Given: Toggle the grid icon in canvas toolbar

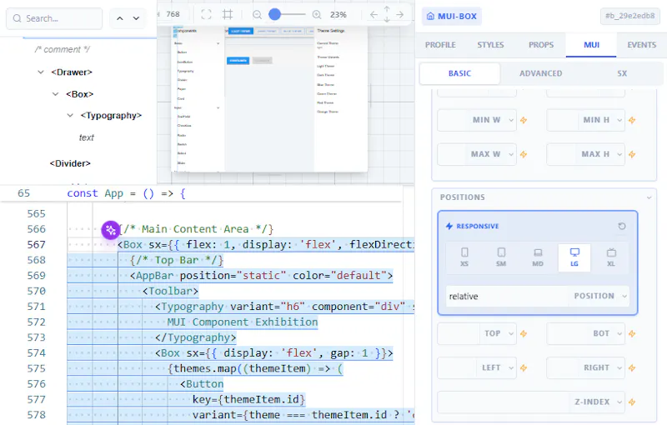Looking at the screenshot, I should pos(228,14).
